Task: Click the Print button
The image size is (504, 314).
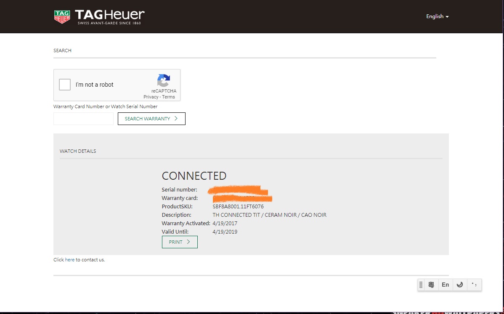Action: [180, 242]
